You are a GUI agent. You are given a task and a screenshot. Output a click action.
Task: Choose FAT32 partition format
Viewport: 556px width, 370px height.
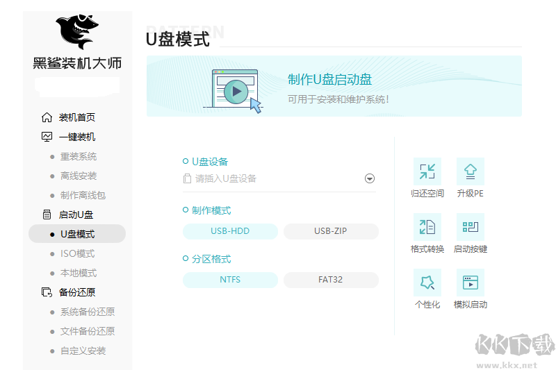point(331,280)
